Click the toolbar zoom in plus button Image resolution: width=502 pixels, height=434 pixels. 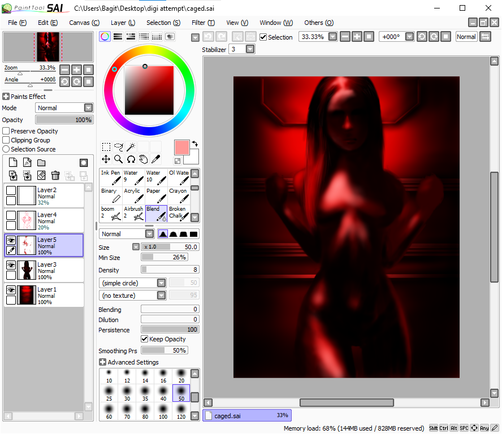coord(357,37)
